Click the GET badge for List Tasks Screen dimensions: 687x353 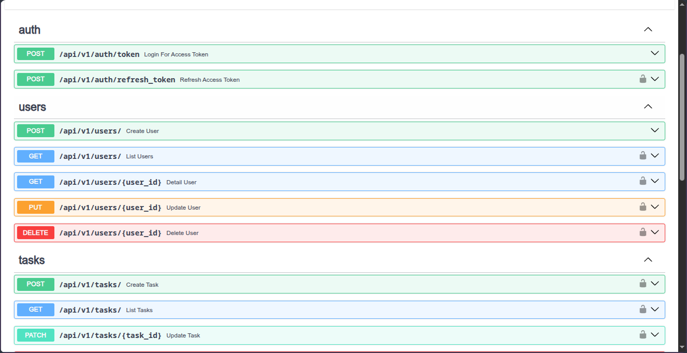click(36, 310)
